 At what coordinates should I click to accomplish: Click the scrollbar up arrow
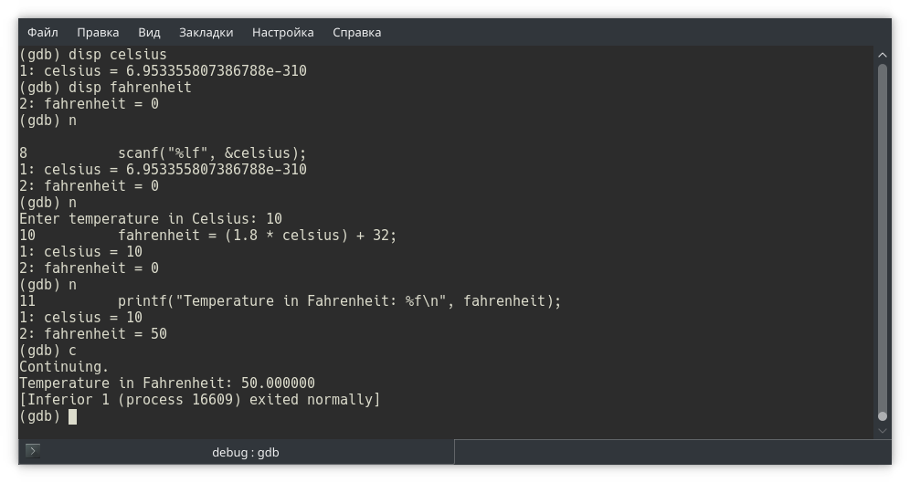(883, 55)
